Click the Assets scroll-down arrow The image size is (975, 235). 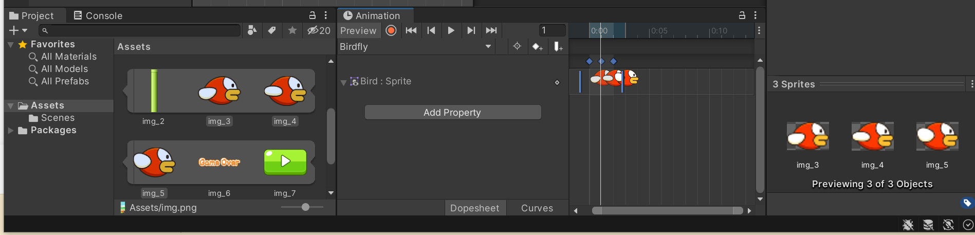pyautogui.click(x=331, y=193)
